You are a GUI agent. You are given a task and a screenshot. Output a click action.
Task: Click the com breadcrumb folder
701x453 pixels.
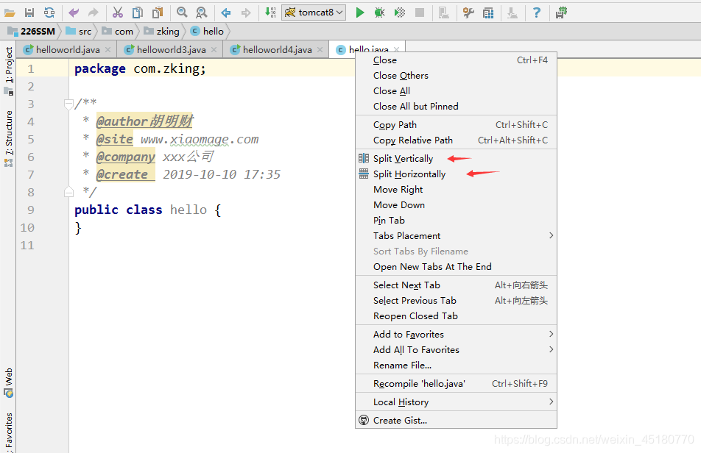pyautogui.click(x=118, y=31)
